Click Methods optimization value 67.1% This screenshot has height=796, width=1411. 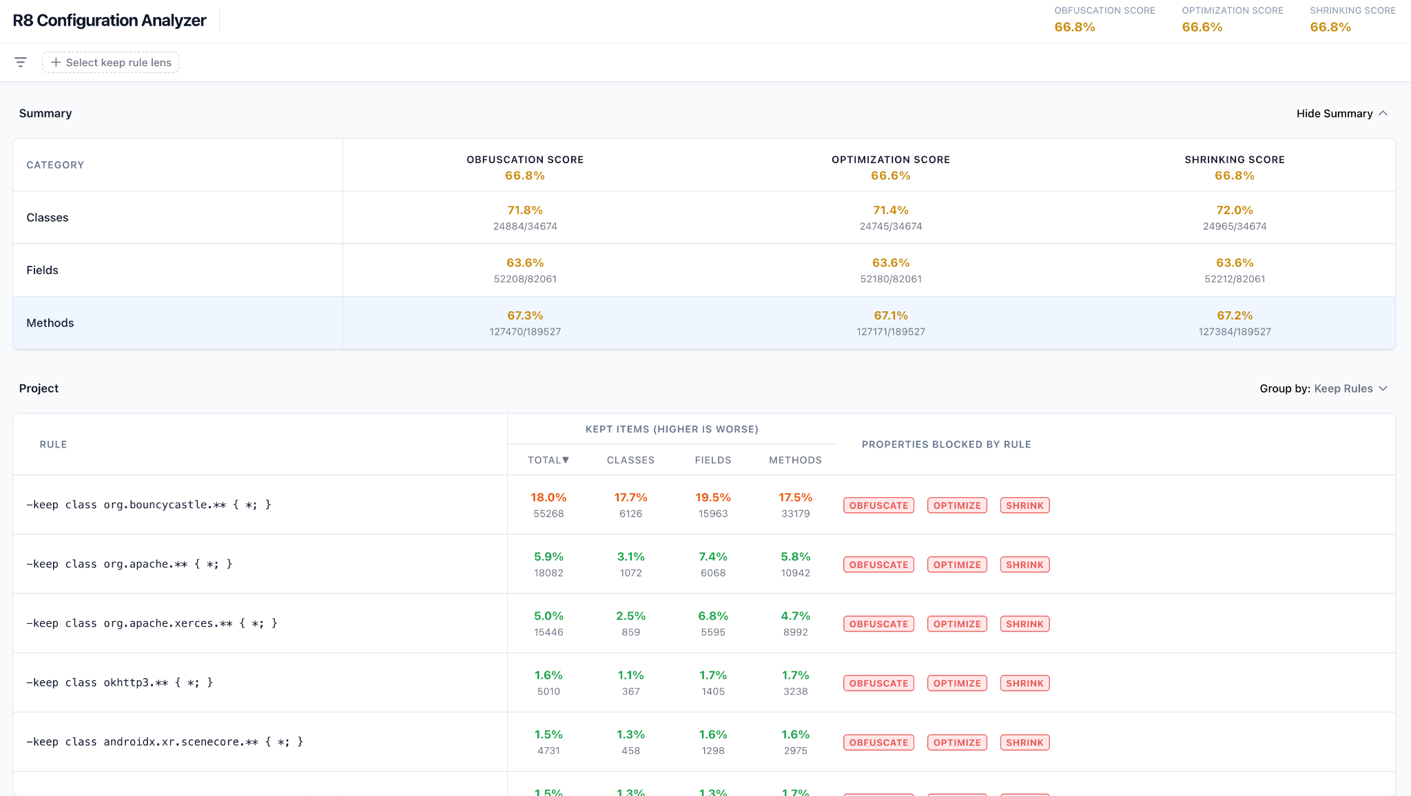(891, 315)
